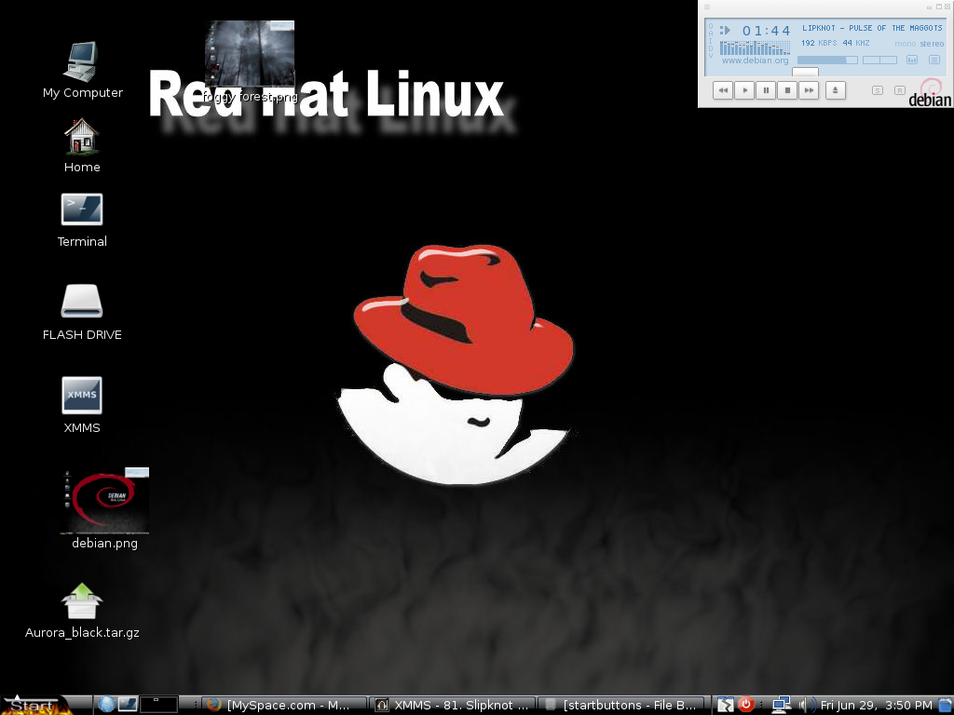Image resolution: width=954 pixels, height=715 pixels.
Task: Toggle repeat (R) in XMMS
Action: click(900, 90)
